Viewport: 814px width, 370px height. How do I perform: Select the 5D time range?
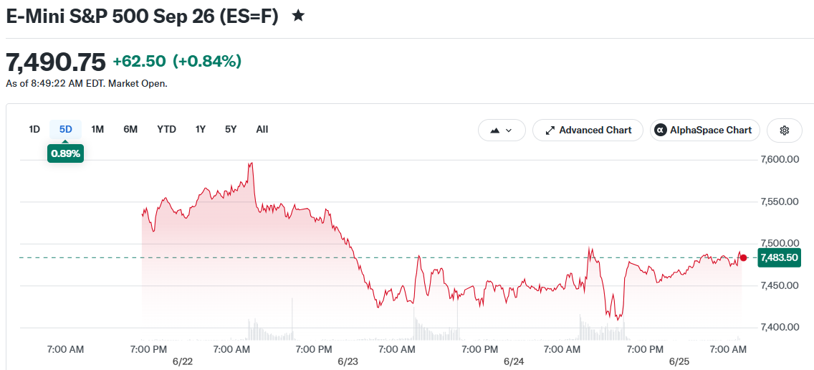coord(65,129)
